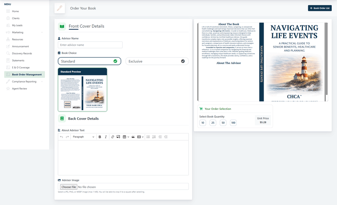The height and width of the screenshot is (205, 337).
Task: Open the Paragraph style dropdown
Action: 84,137
